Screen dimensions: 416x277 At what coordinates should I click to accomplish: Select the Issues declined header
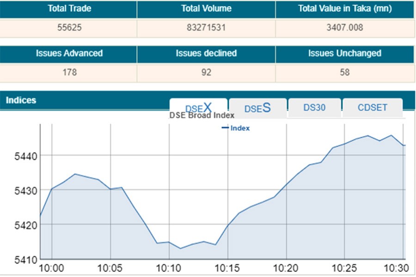(x=206, y=54)
